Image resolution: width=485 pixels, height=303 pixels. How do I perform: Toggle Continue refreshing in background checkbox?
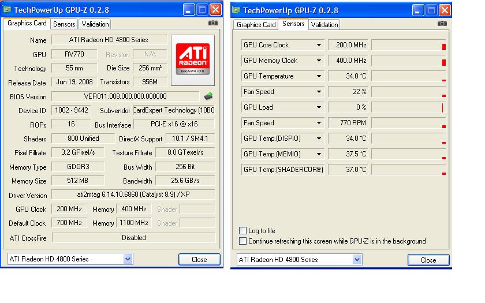[x=243, y=241]
